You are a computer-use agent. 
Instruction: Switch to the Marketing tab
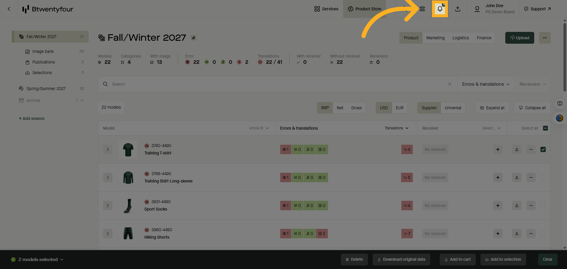click(435, 38)
